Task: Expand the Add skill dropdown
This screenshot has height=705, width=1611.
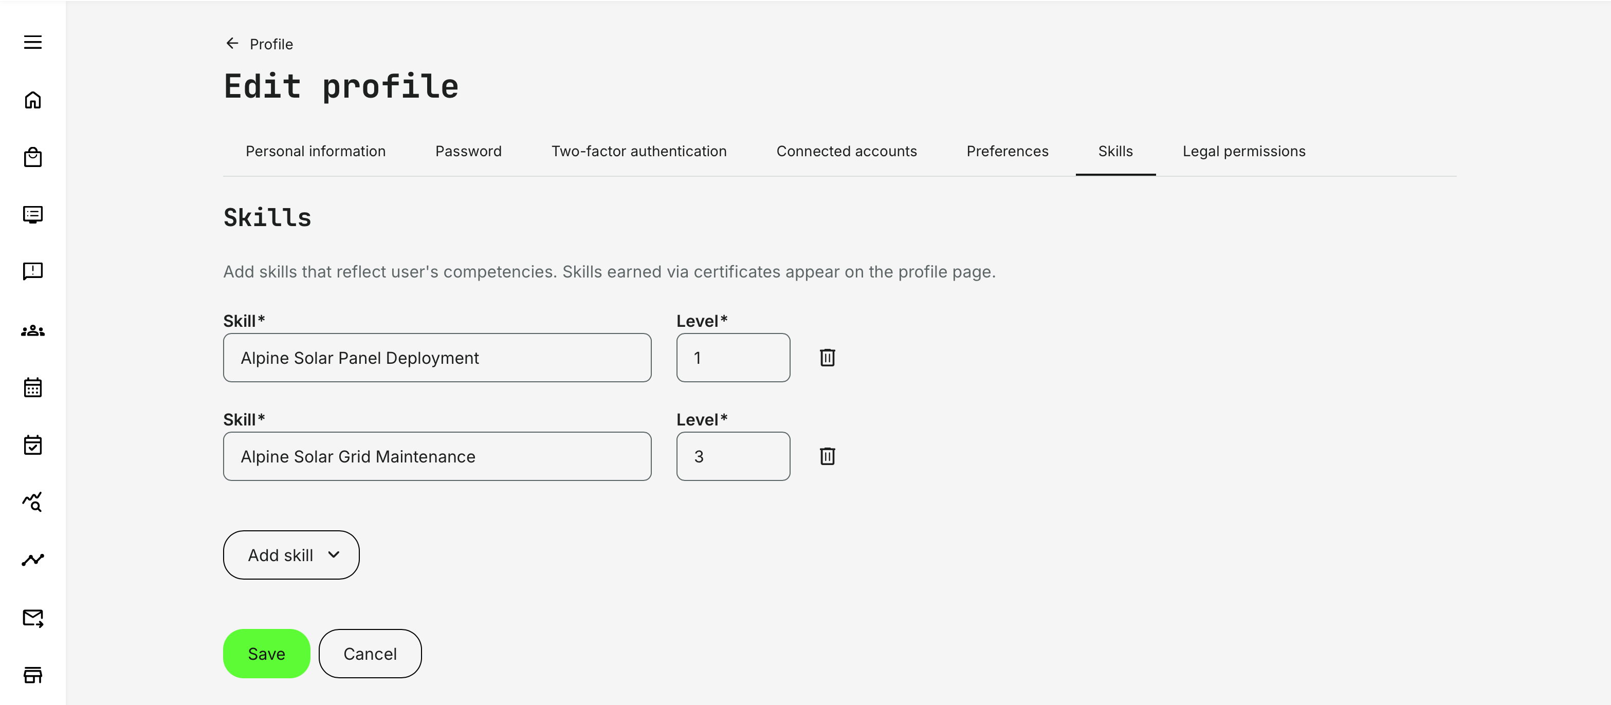Action: [291, 554]
